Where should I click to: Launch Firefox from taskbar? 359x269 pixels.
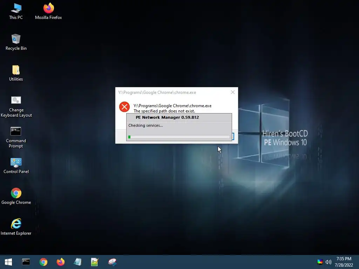point(60,262)
